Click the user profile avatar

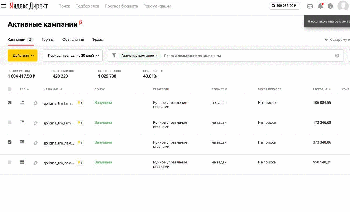point(343,6)
